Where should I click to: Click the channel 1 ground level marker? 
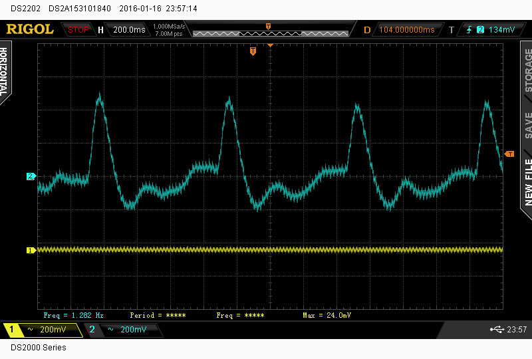[31, 251]
